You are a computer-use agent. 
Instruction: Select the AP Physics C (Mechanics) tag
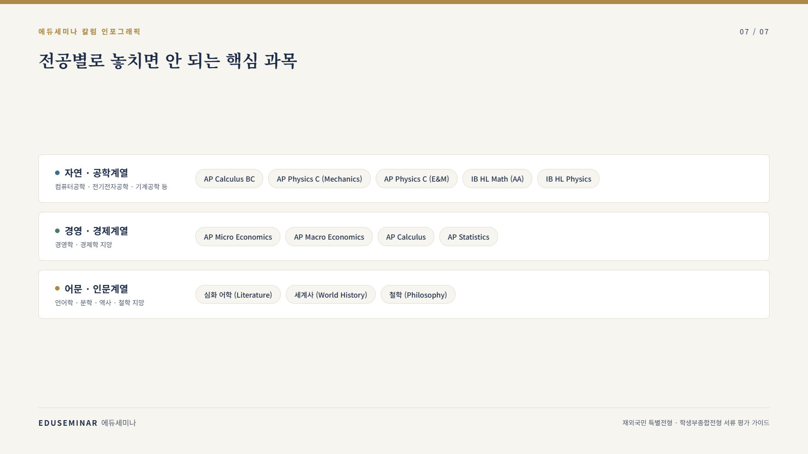click(319, 179)
